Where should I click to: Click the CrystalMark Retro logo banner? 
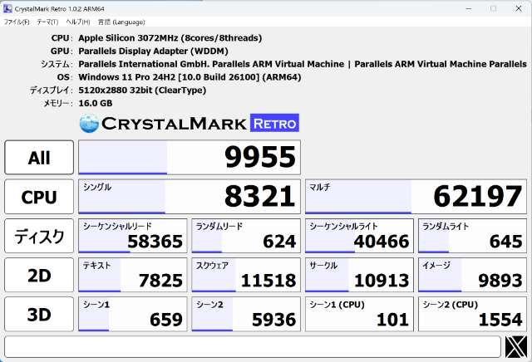tap(189, 124)
